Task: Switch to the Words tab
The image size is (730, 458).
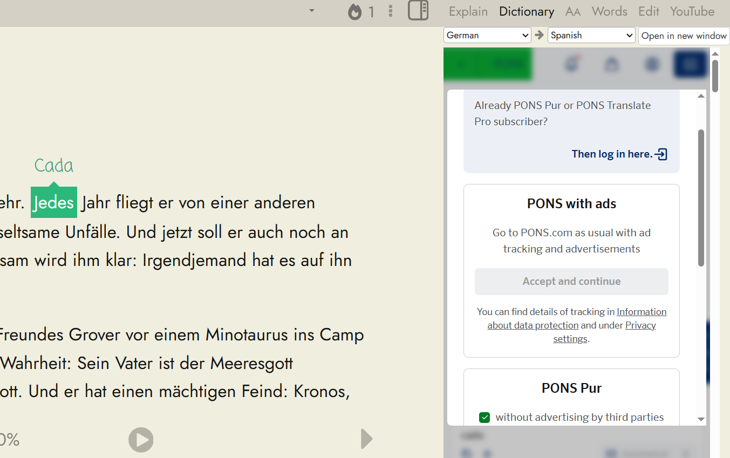Action: (609, 11)
